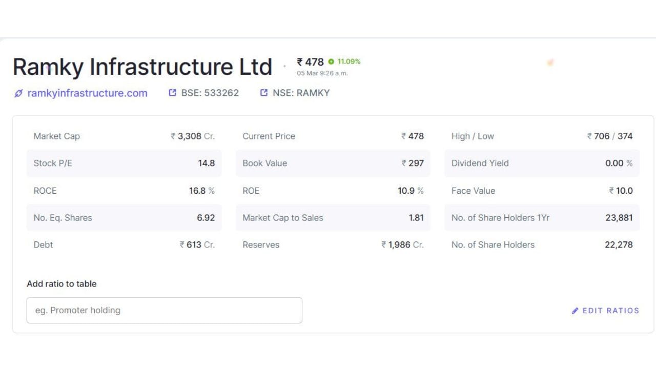The image size is (656, 369).
Task: Open the ramkyinfrastructure.com website link
Action: [x=87, y=93]
